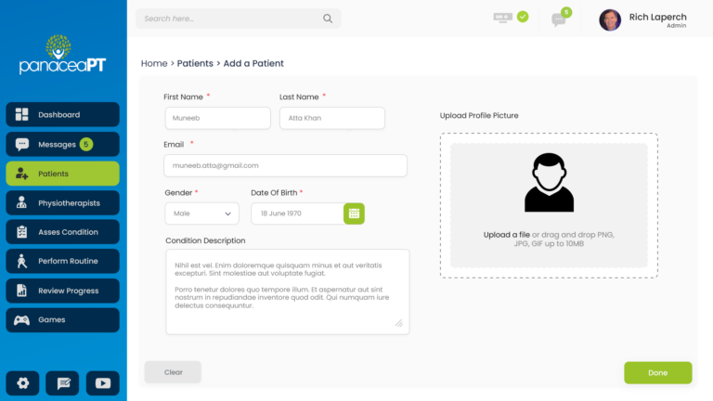The image size is (713, 401).
Task: Click the Upload a file link
Action: point(507,235)
